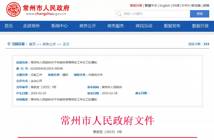Click the www.changzhou.gov.cn site title
This screenshot has width=214, height=140.
tap(46, 14)
